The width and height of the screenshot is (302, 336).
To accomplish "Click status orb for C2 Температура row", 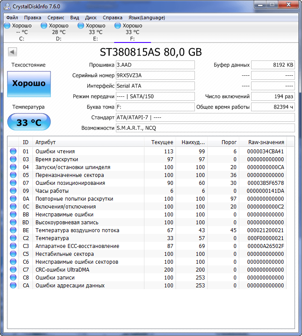I will point(13,238).
